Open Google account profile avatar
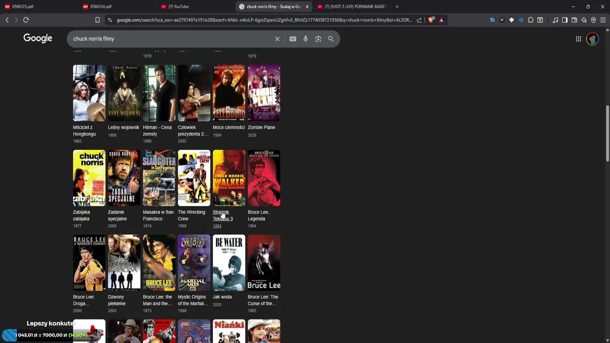The width and height of the screenshot is (610, 343). tap(592, 39)
